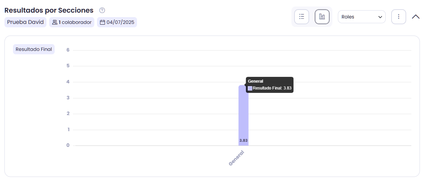Screen dimensions: 425x179
Task: Open the three-dot options menu
Action: 399,17
